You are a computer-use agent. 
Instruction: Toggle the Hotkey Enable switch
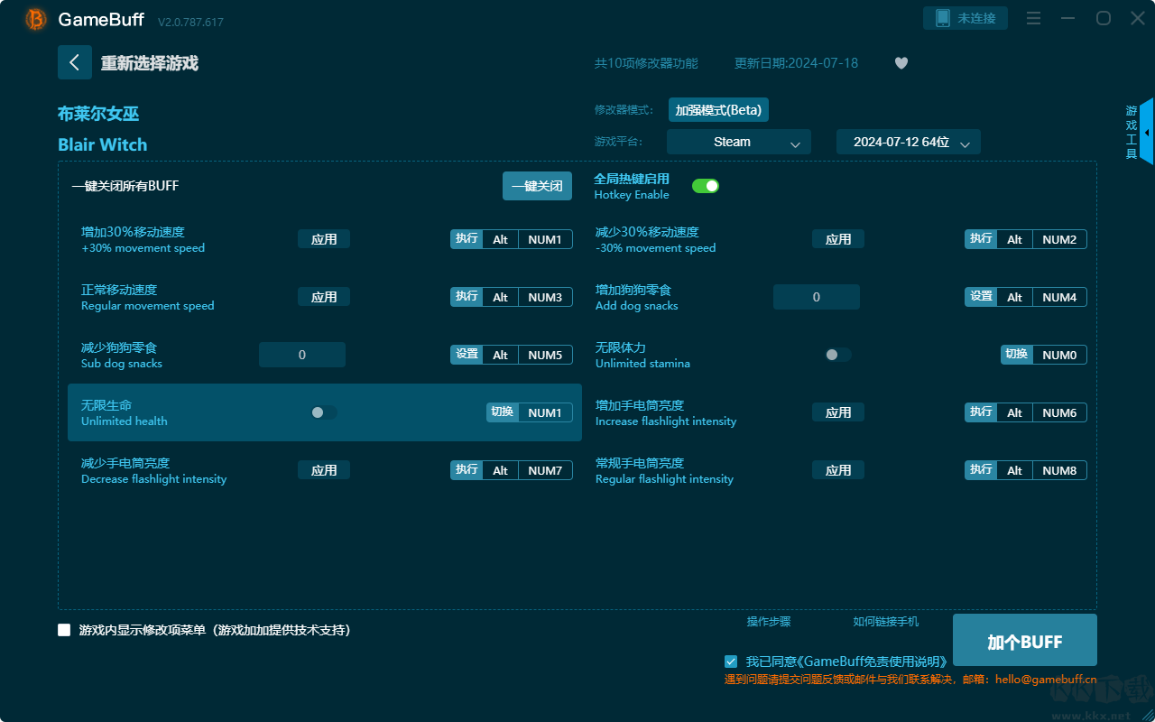(x=706, y=186)
